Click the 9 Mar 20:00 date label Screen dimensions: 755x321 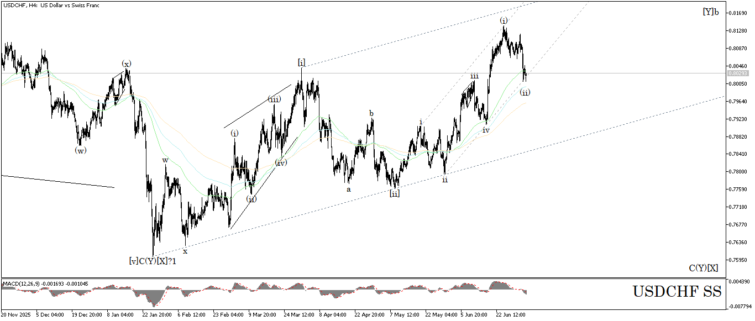(263, 314)
